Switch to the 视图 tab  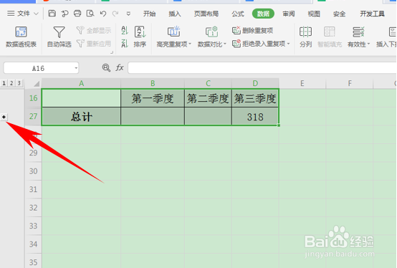click(x=314, y=14)
